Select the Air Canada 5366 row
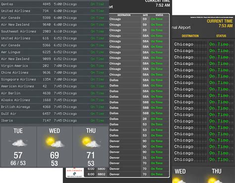The width and height of the screenshot is (235, 183). (x=55, y=45)
